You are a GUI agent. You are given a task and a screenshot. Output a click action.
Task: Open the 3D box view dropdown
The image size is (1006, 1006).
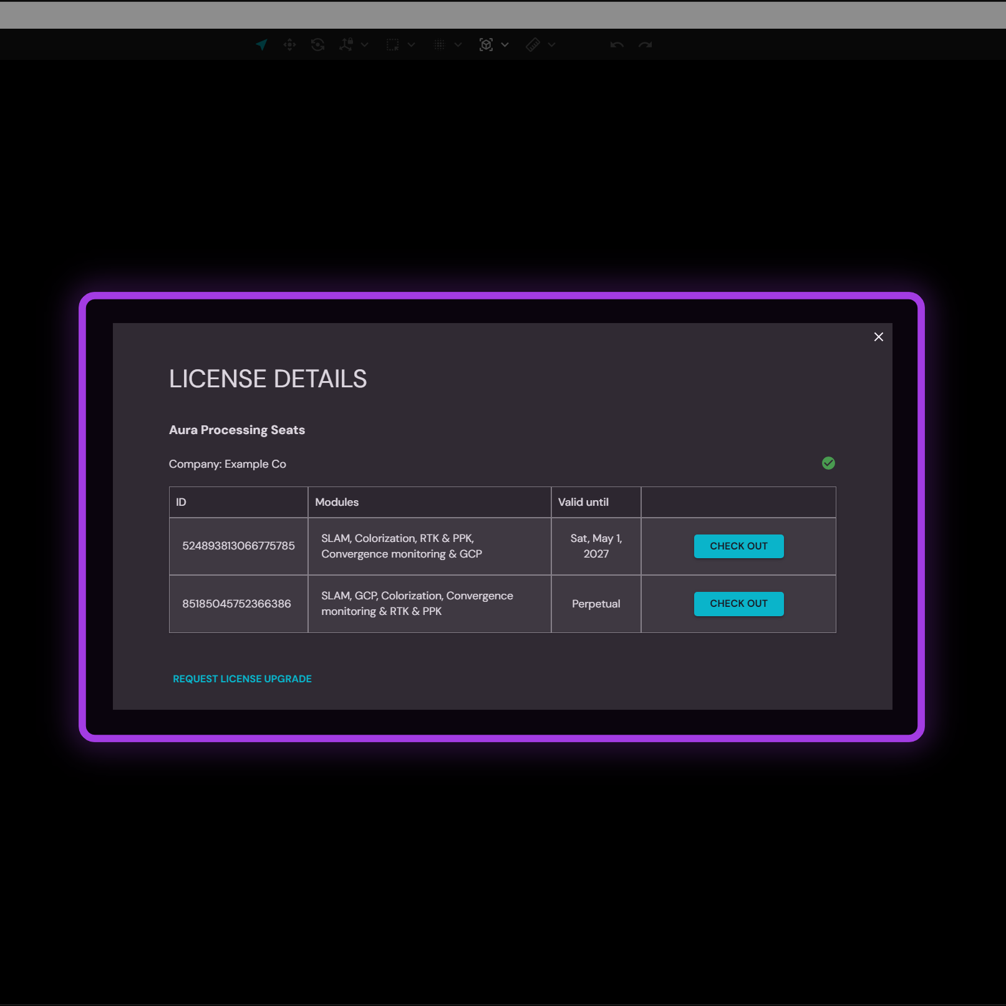pyautogui.click(x=505, y=45)
